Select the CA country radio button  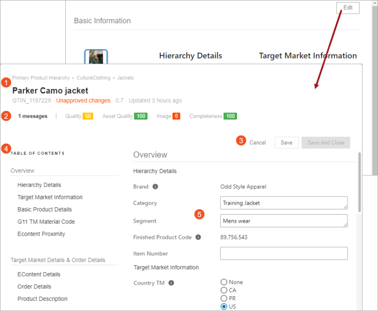point(224,290)
